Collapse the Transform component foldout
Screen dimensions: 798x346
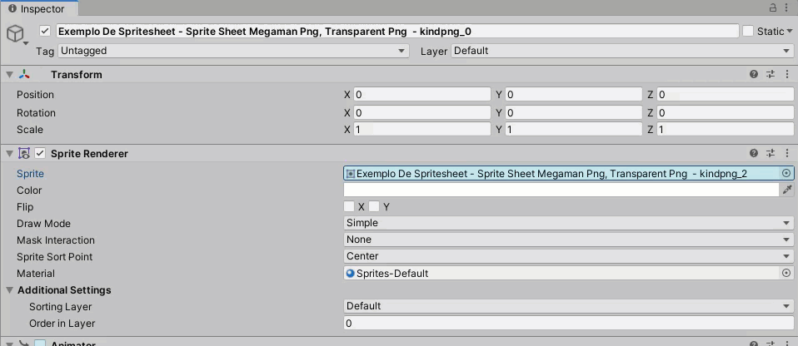point(9,75)
